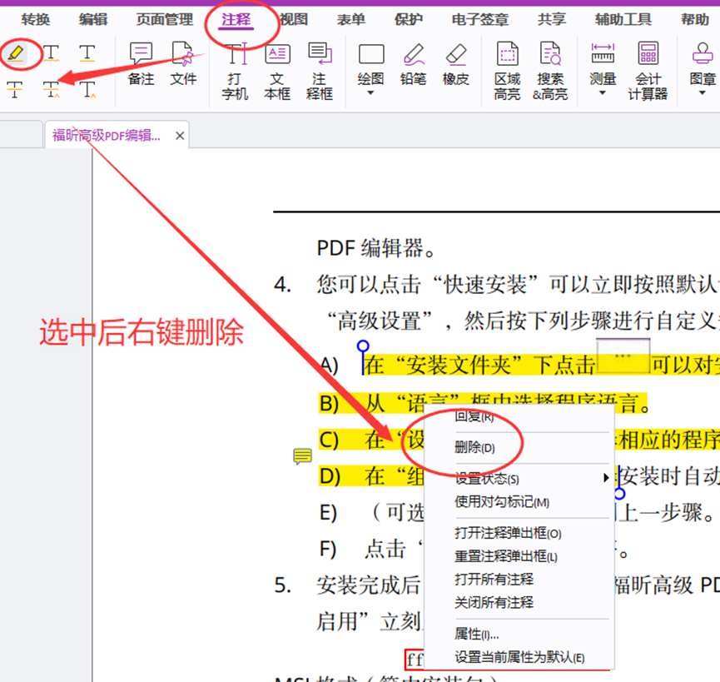
Task: Select the Replace text tool
Action: coord(52,89)
